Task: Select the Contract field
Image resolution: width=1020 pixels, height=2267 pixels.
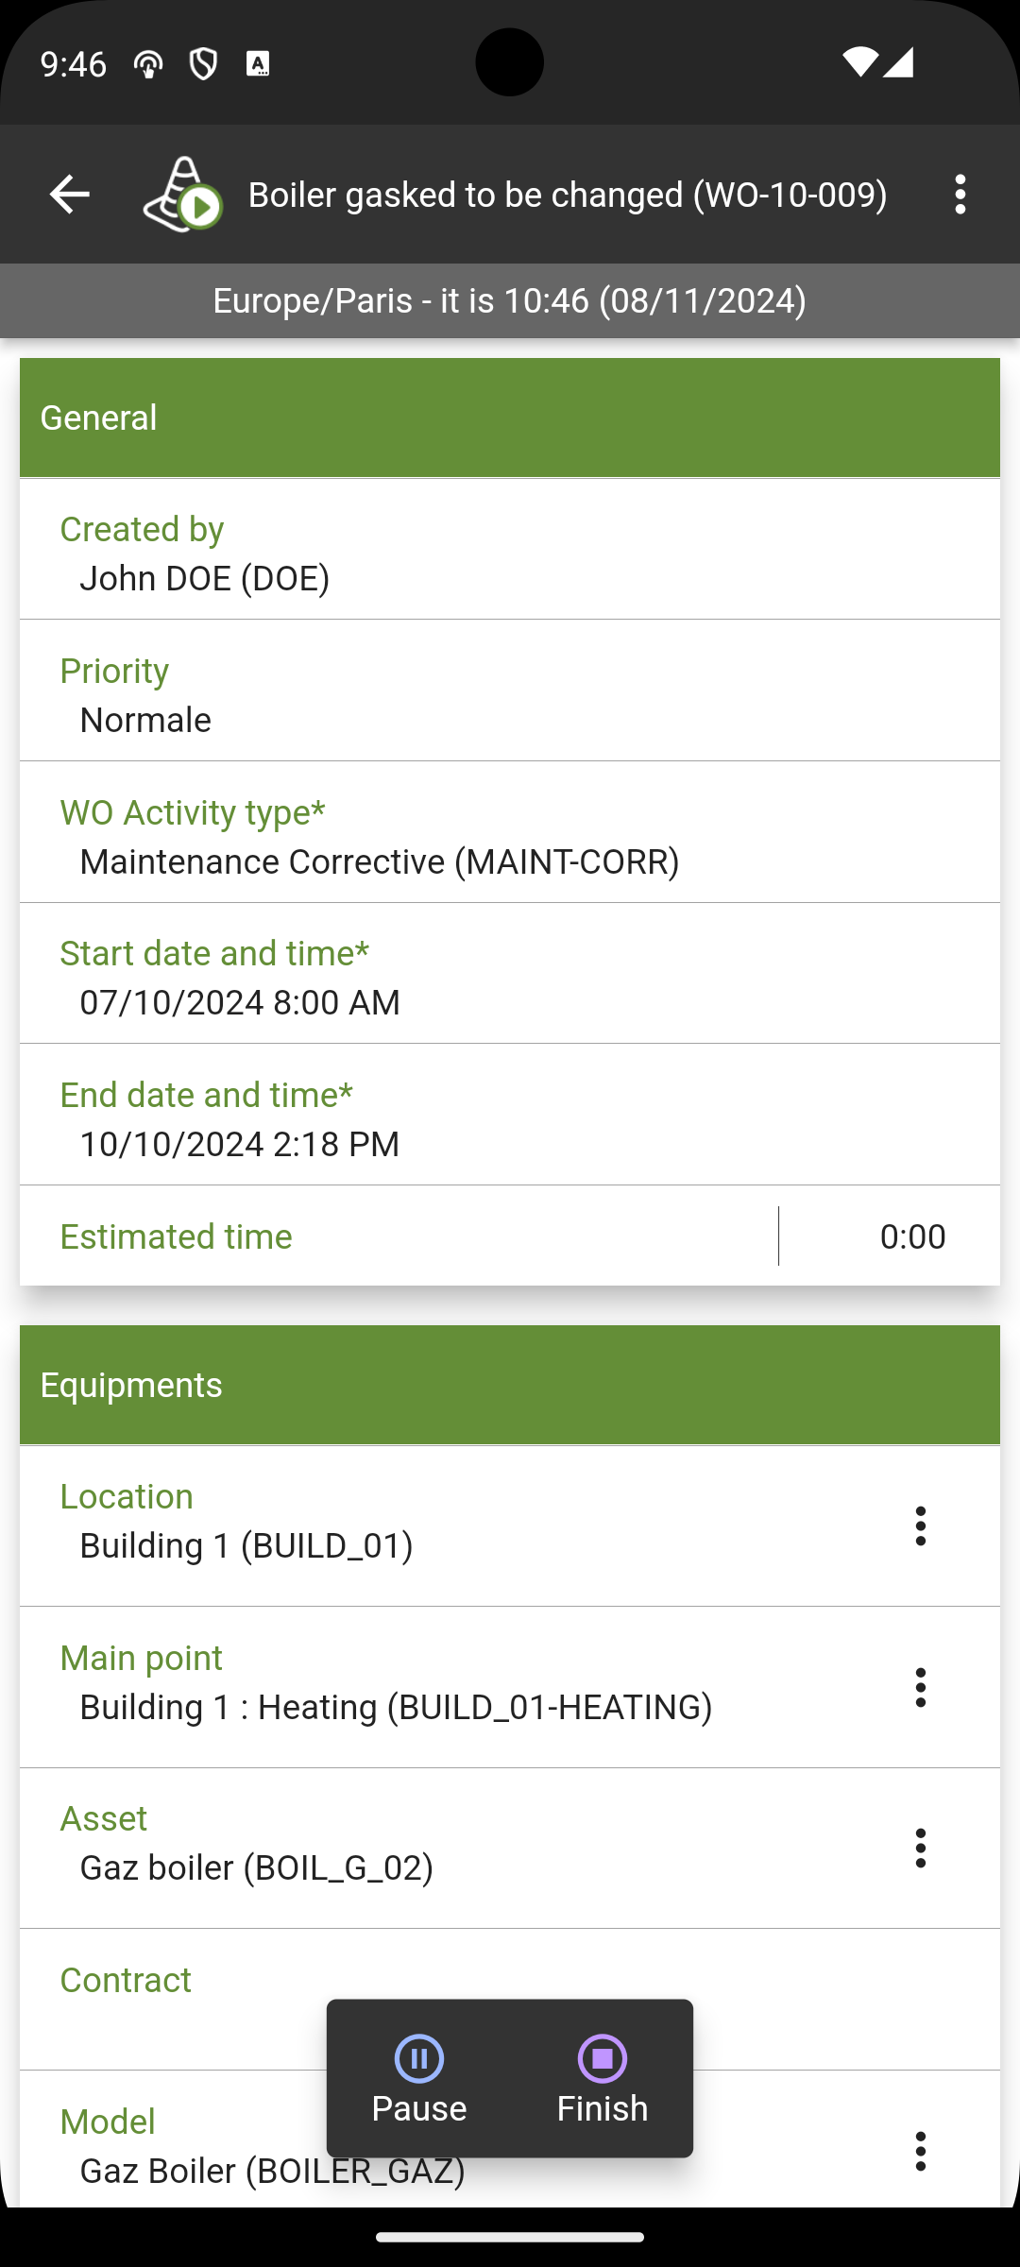Action: [x=510, y=2000]
